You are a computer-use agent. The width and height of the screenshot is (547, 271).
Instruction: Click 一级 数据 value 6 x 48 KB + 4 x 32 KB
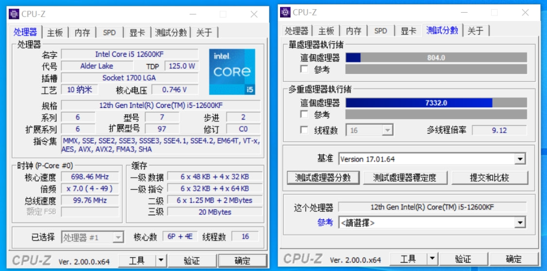click(x=215, y=176)
